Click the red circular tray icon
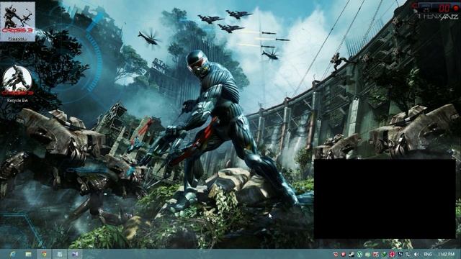This screenshot has width=461, height=259. pos(392,254)
